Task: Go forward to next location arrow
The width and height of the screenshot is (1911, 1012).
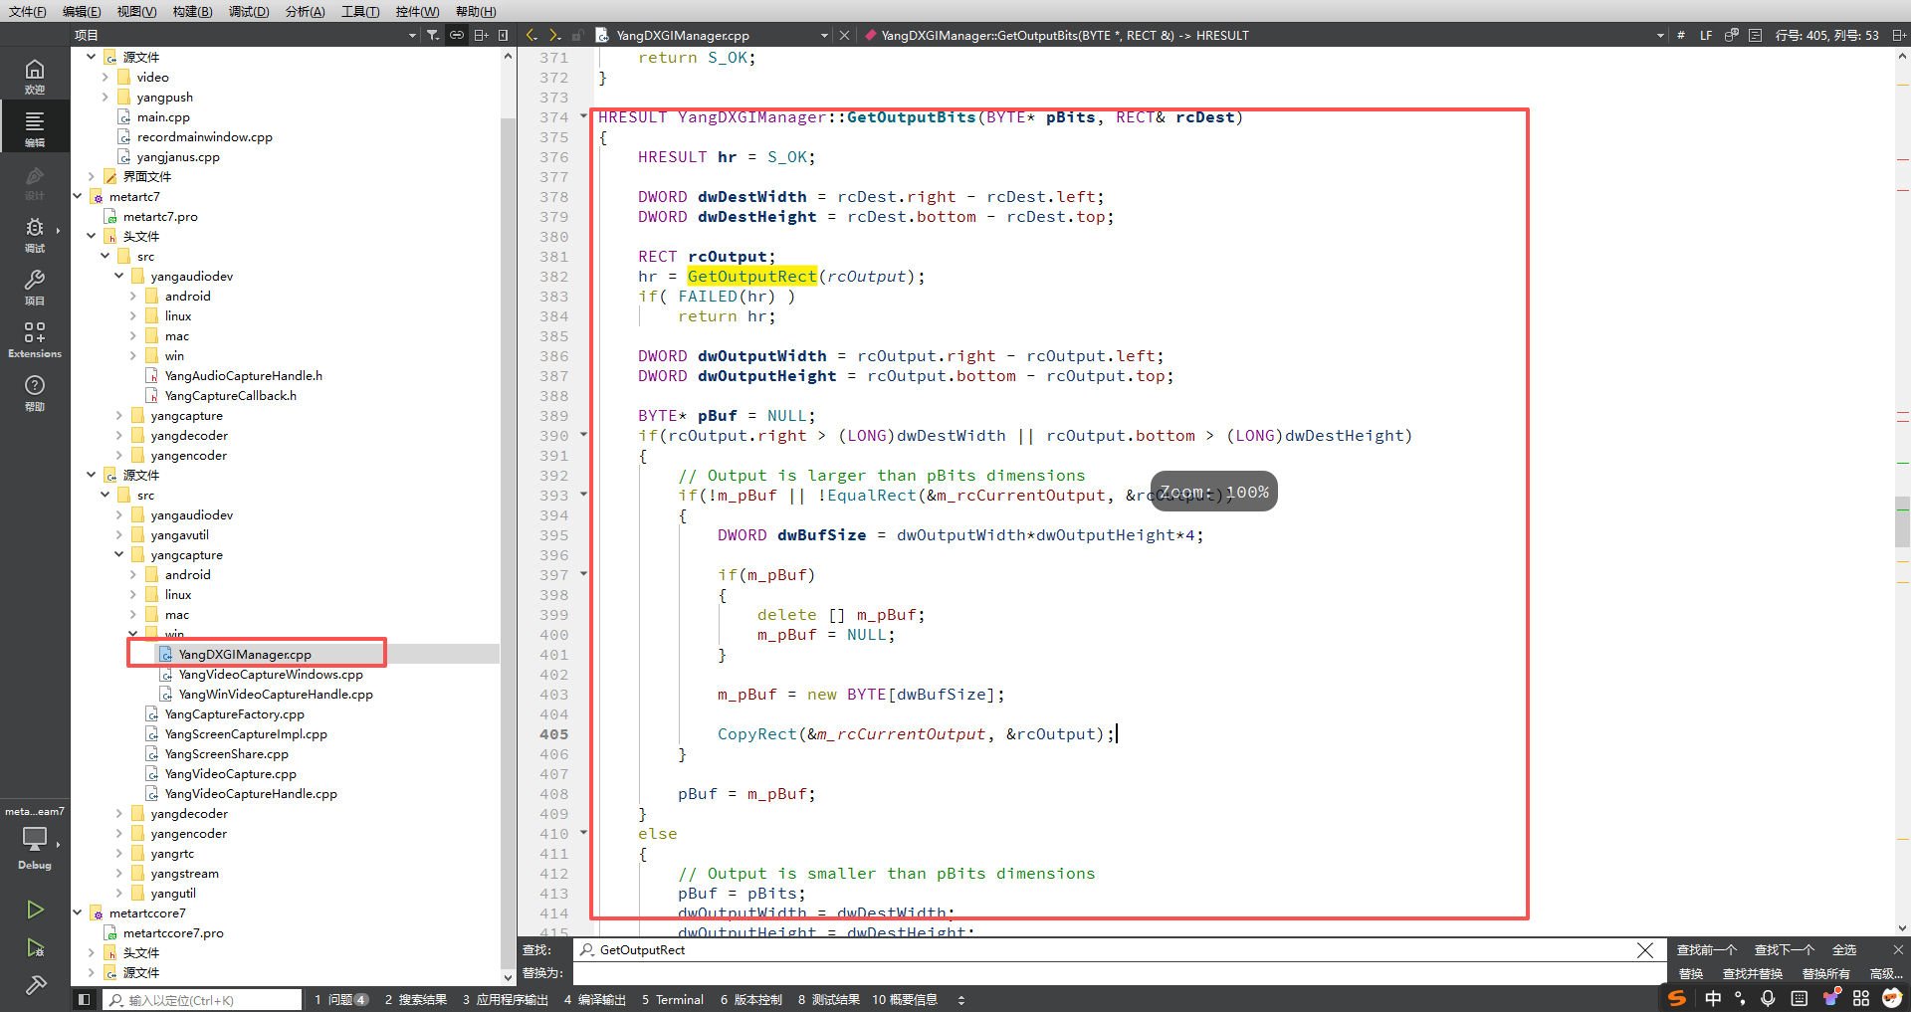Action: [x=555, y=35]
